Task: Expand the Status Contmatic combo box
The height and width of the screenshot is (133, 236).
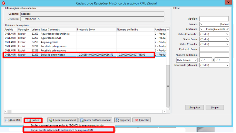Action: tap(214, 34)
